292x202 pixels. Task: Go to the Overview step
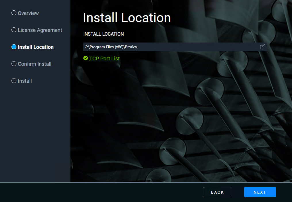(25, 13)
